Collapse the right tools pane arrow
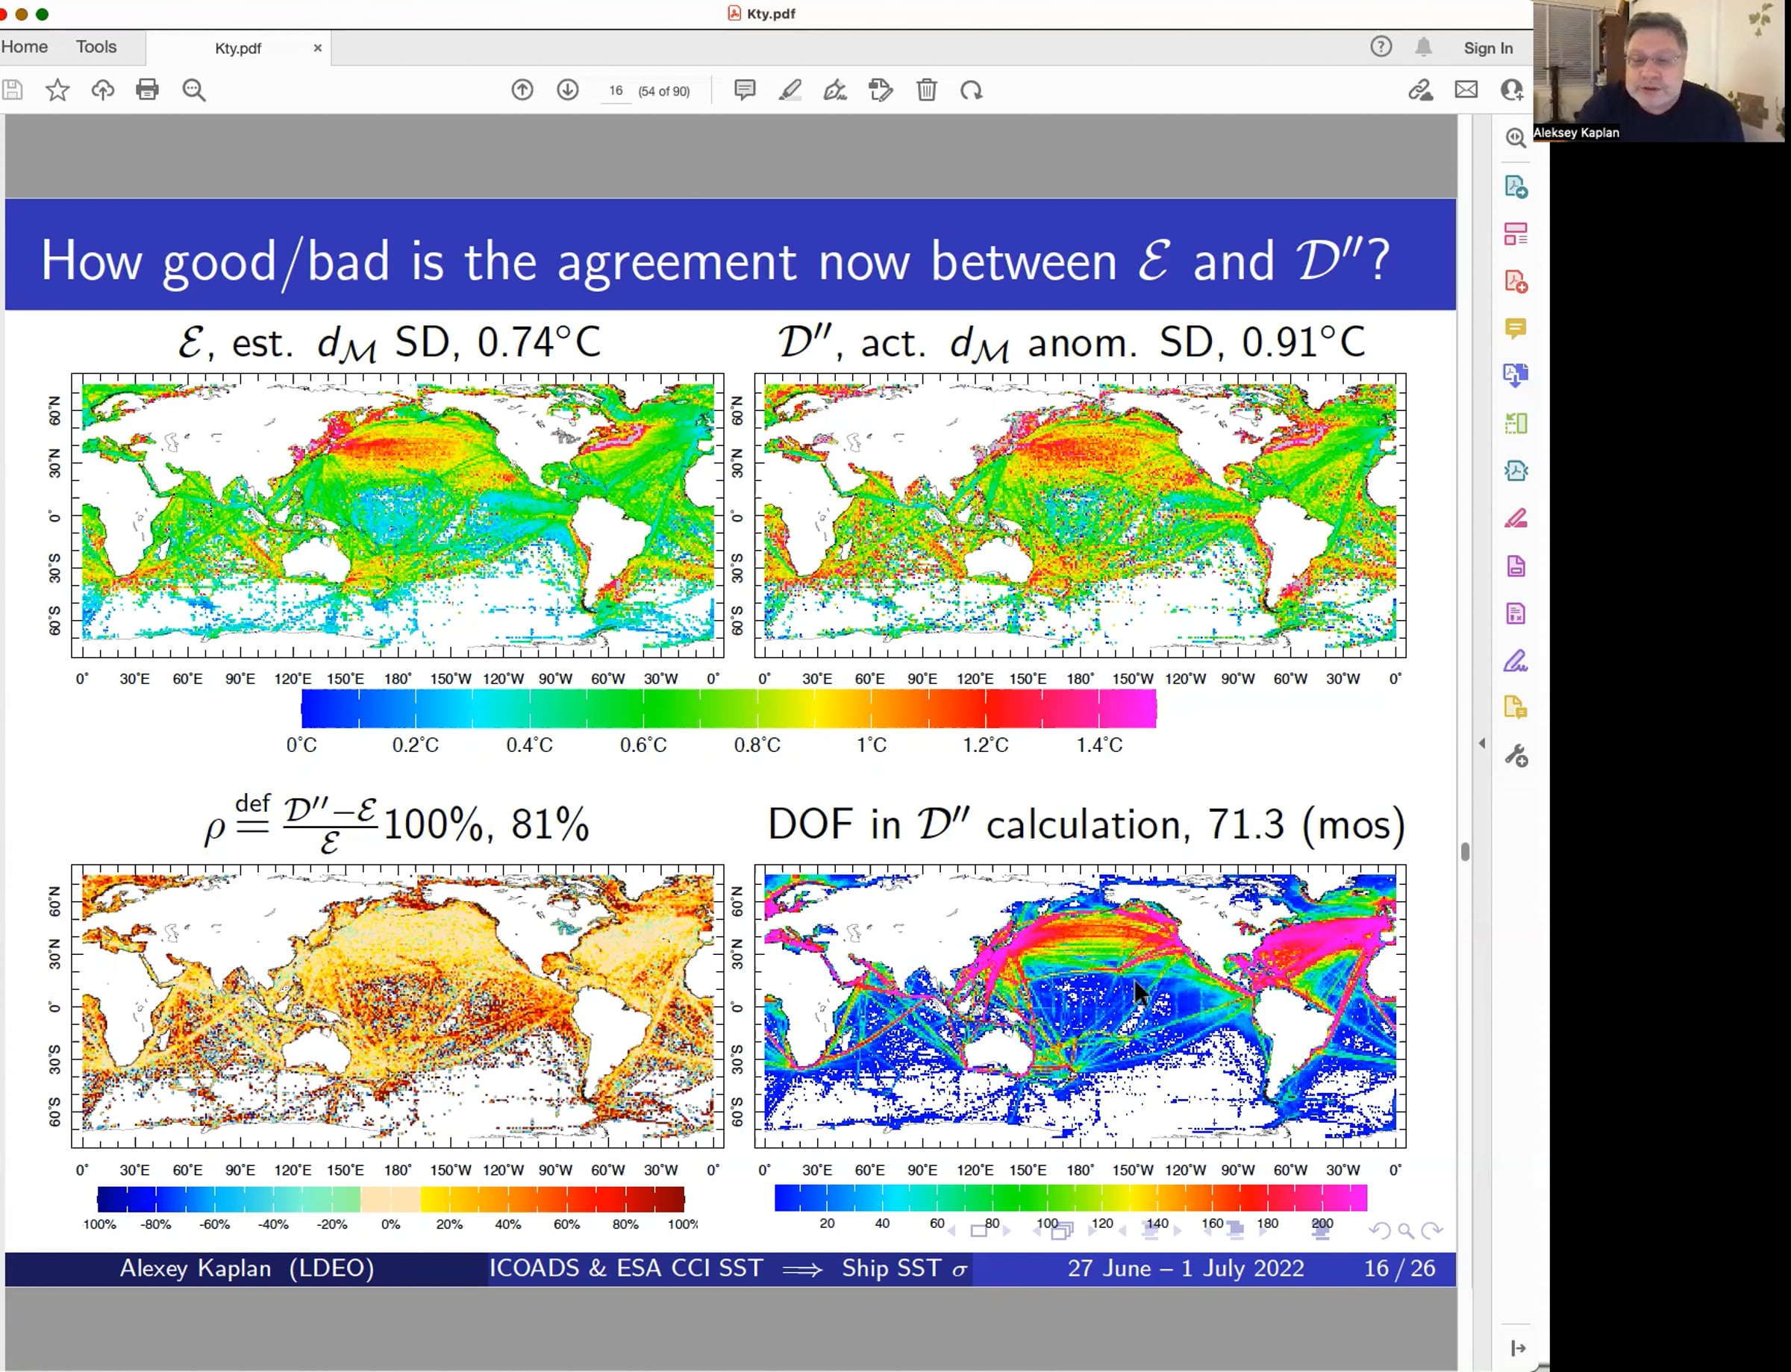The width and height of the screenshot is (1791, 1372). point(1482,743)
